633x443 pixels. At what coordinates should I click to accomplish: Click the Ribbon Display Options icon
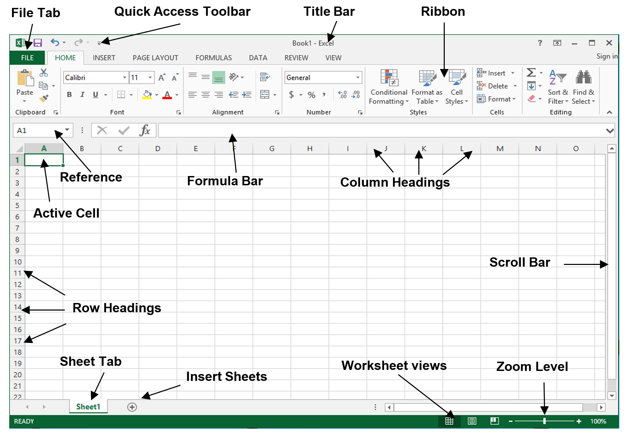(557, 43)
